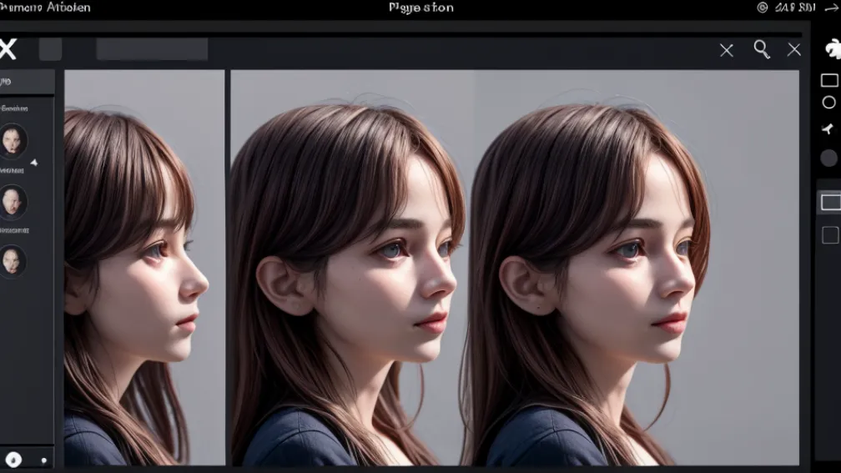
Task: Click the small gray square button in toolbar
Action: point(50,49)
